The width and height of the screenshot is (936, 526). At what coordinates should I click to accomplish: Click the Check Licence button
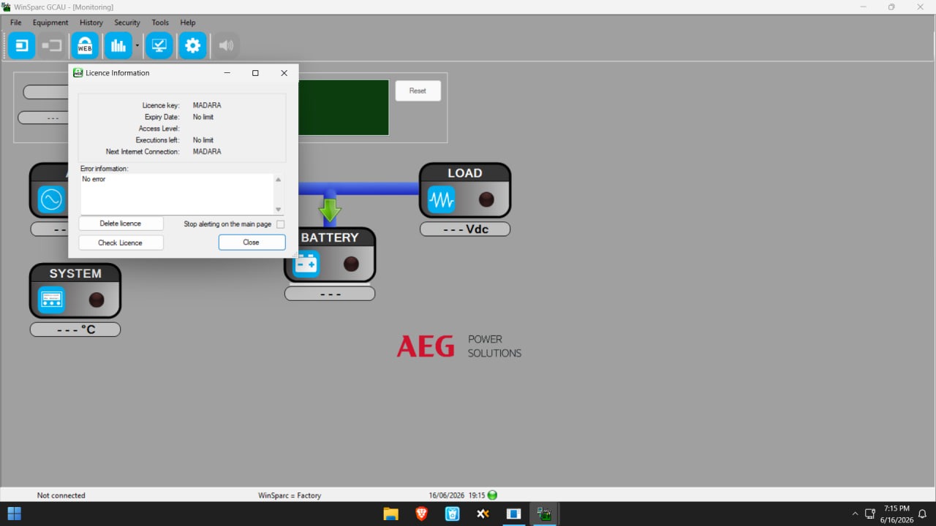121,243
